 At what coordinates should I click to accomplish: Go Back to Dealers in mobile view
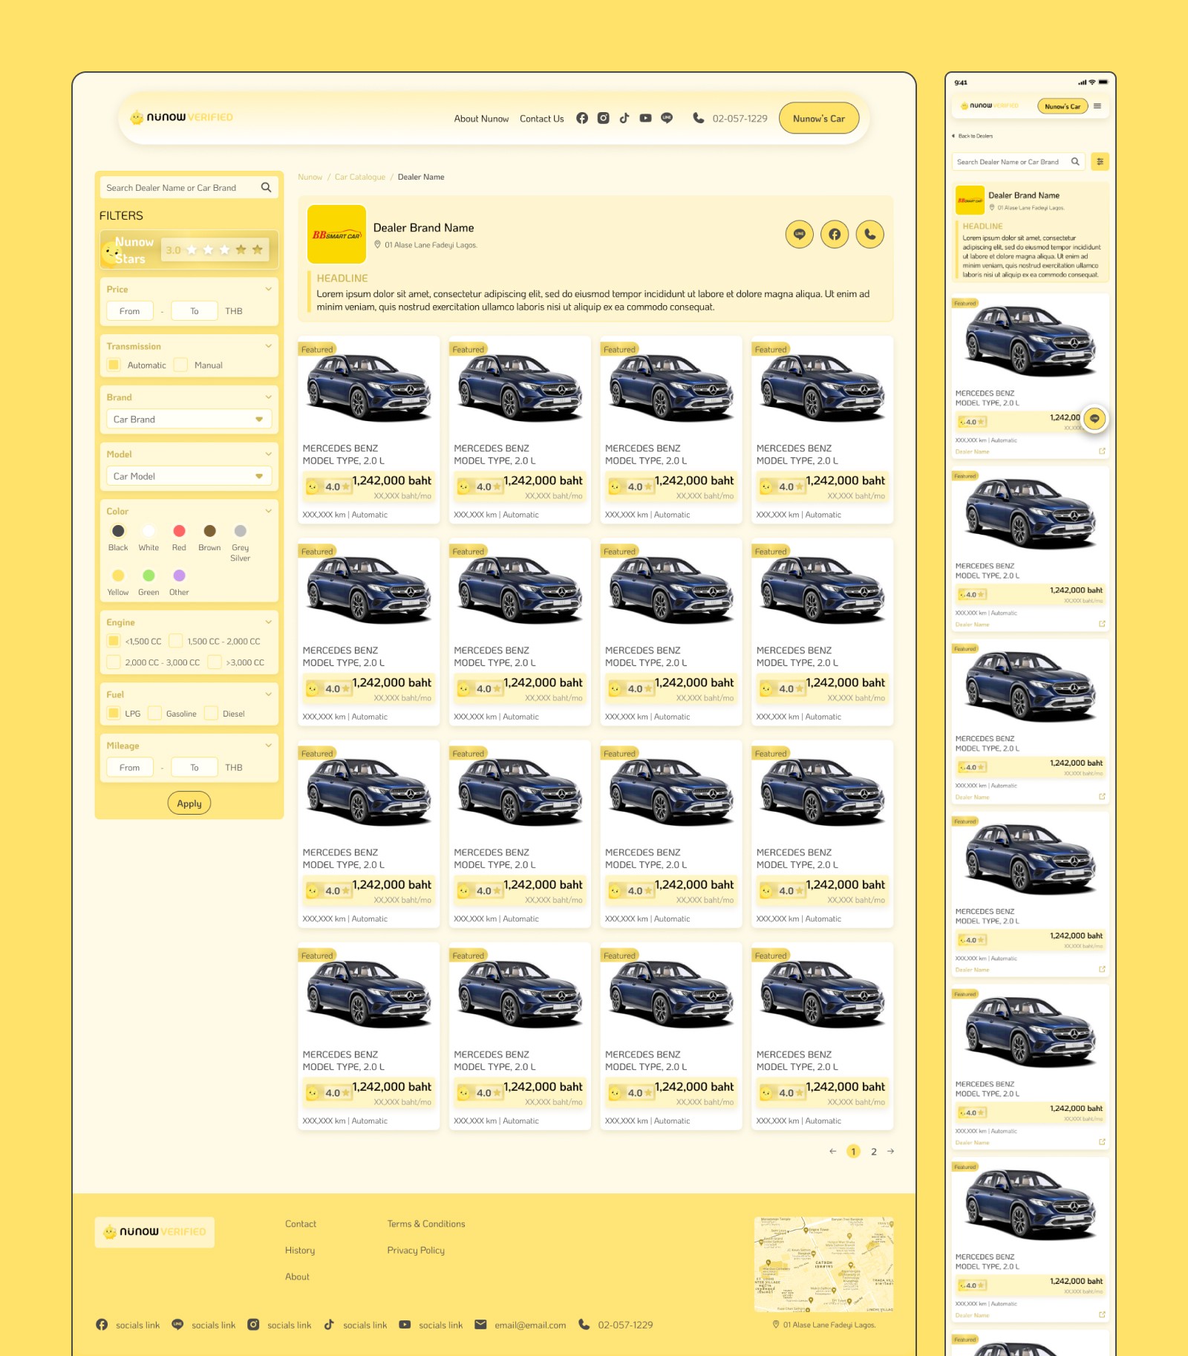973,136
